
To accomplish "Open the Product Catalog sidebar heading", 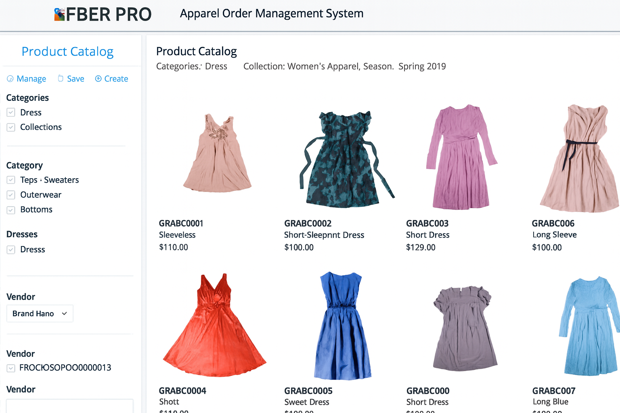I will click(x=67, y=52).
